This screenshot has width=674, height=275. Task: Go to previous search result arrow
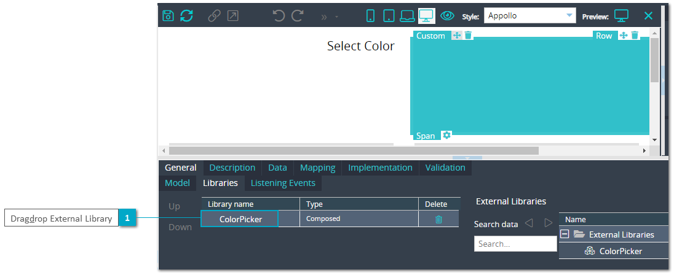[x=529, y=223]
